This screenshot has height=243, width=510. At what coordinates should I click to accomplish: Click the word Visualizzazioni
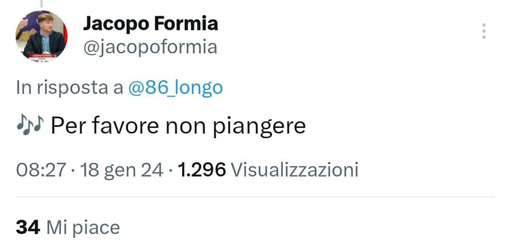[x=294, y=170]
